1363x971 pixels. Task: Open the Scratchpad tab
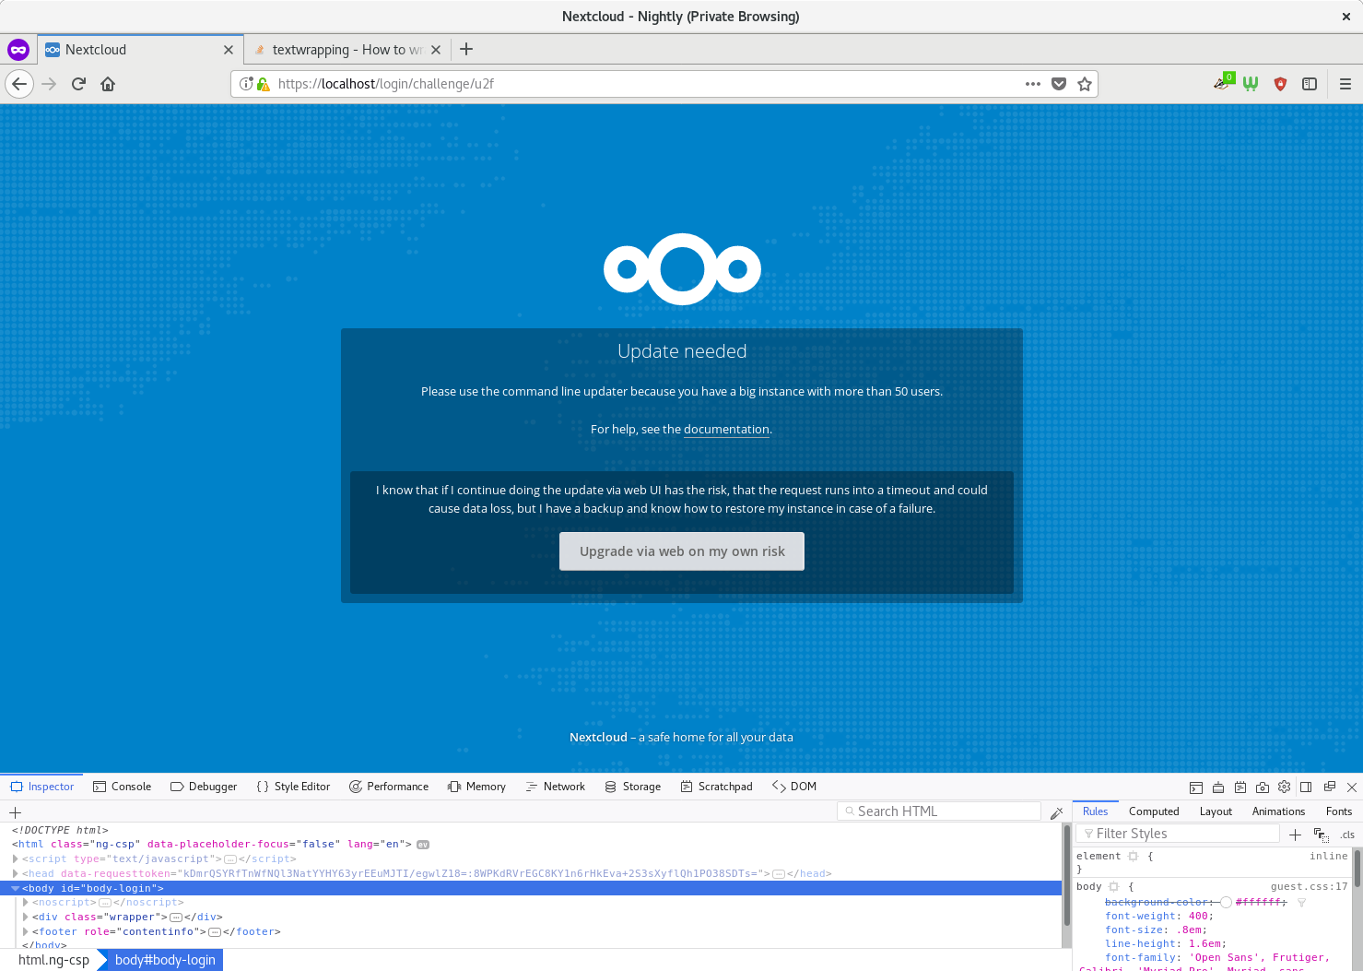pyautogui.click(x=716, y=787)
